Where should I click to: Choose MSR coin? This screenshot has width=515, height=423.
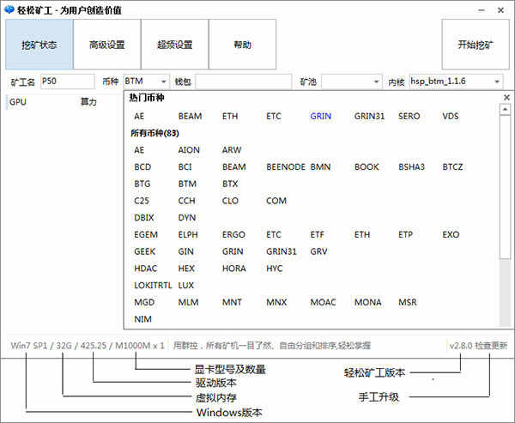408,302
